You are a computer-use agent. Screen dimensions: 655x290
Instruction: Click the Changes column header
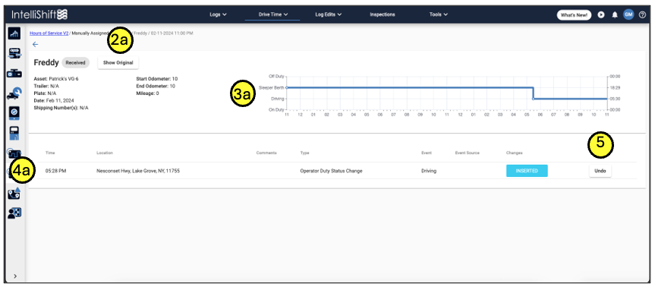coord(515,153)
